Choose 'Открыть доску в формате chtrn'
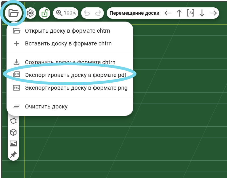Viewport: 227px width, 178px height. [67, 31]
